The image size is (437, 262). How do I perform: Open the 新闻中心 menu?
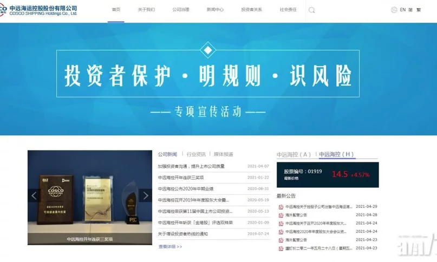pos(215,10)
